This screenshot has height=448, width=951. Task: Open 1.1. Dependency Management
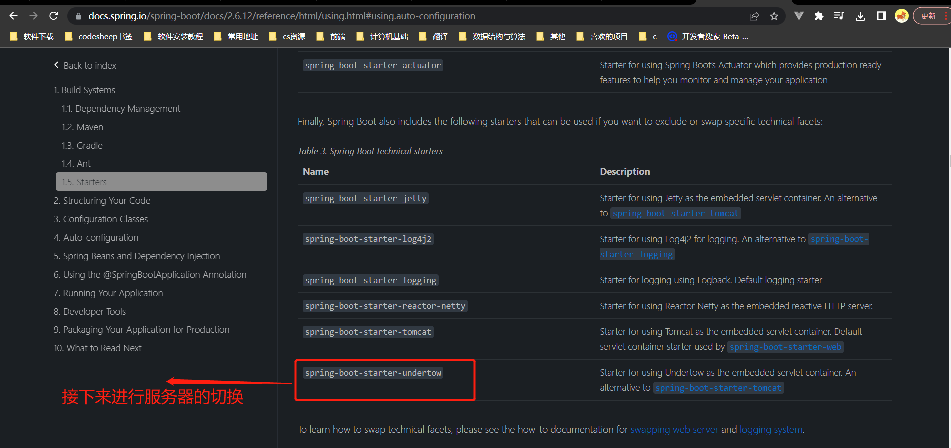point(121,108)
